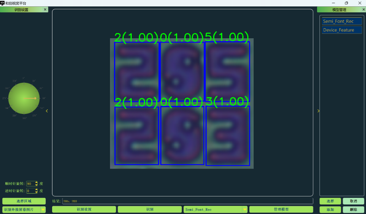This screenshot has height=214, width=366.
Task: Click bottom-row detected digit 2 box
Action: point(137,136)
